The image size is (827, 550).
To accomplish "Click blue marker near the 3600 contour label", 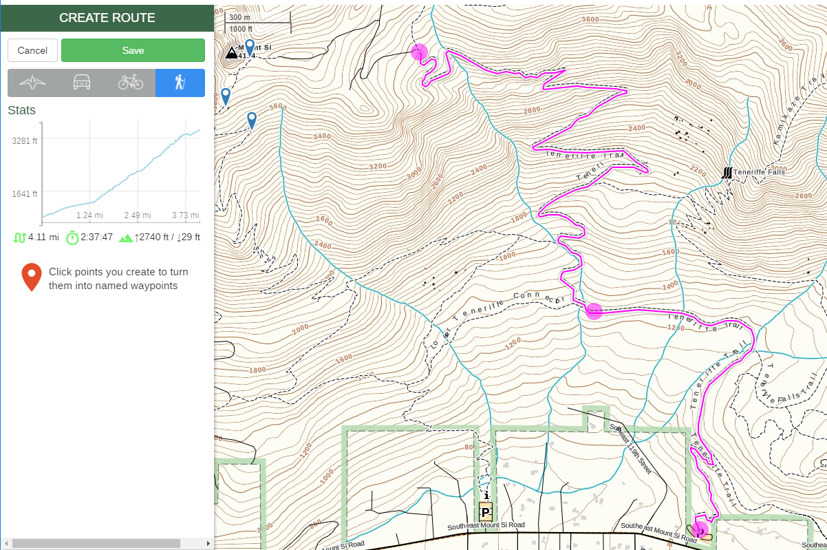I will coord(252,120).
